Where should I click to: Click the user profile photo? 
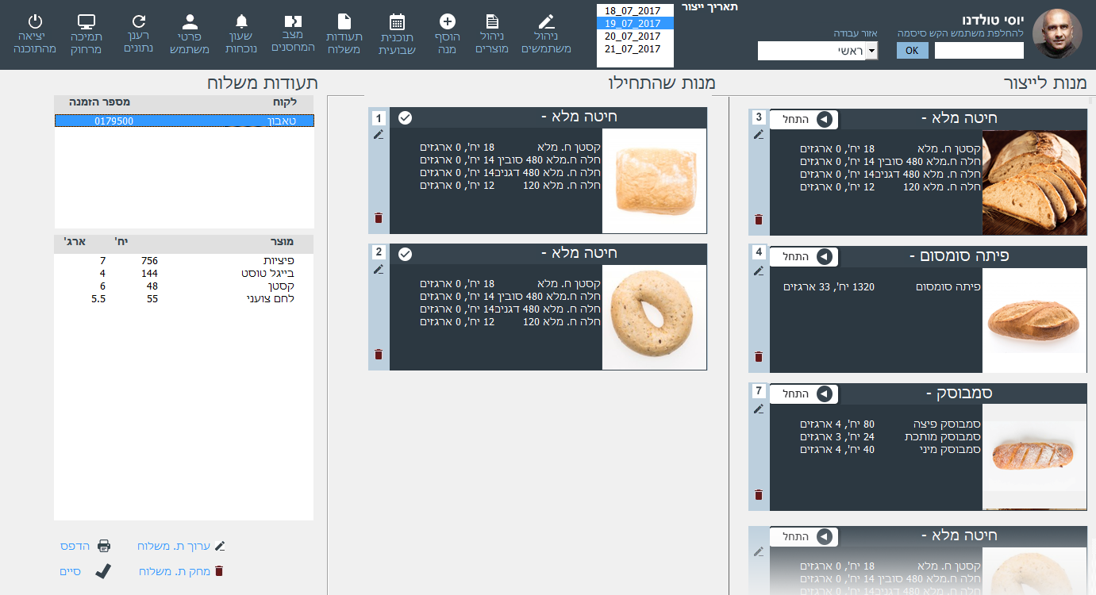pyautogui.click(x=1056, y=34)
